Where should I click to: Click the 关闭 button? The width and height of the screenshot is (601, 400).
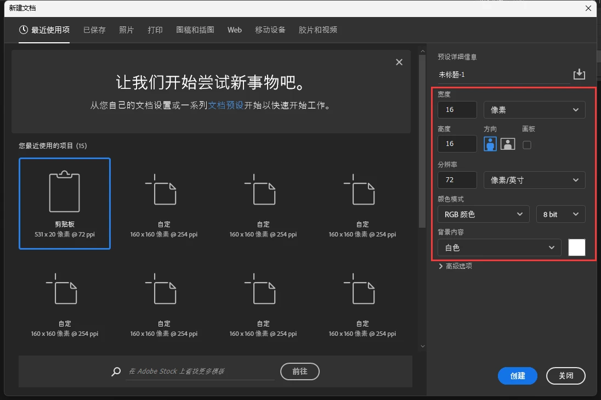click(x=566, y=376)
